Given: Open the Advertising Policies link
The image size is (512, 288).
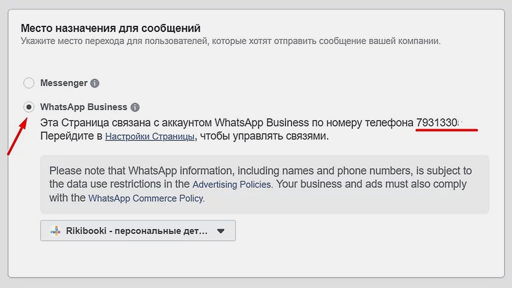Looking at the screenshot, I should point(232,185).
